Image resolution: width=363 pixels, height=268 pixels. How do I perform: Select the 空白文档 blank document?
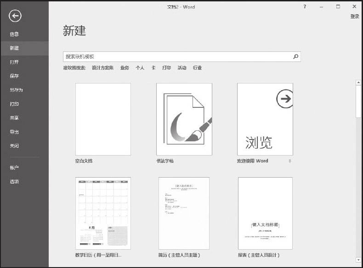tap(103, 119)
